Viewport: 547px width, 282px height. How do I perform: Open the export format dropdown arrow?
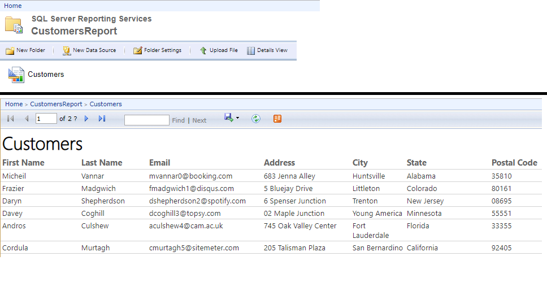coord(237,118)
